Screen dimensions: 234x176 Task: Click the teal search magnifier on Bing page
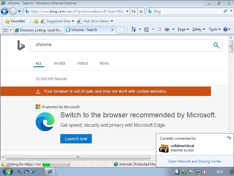(x=216, y=45)
